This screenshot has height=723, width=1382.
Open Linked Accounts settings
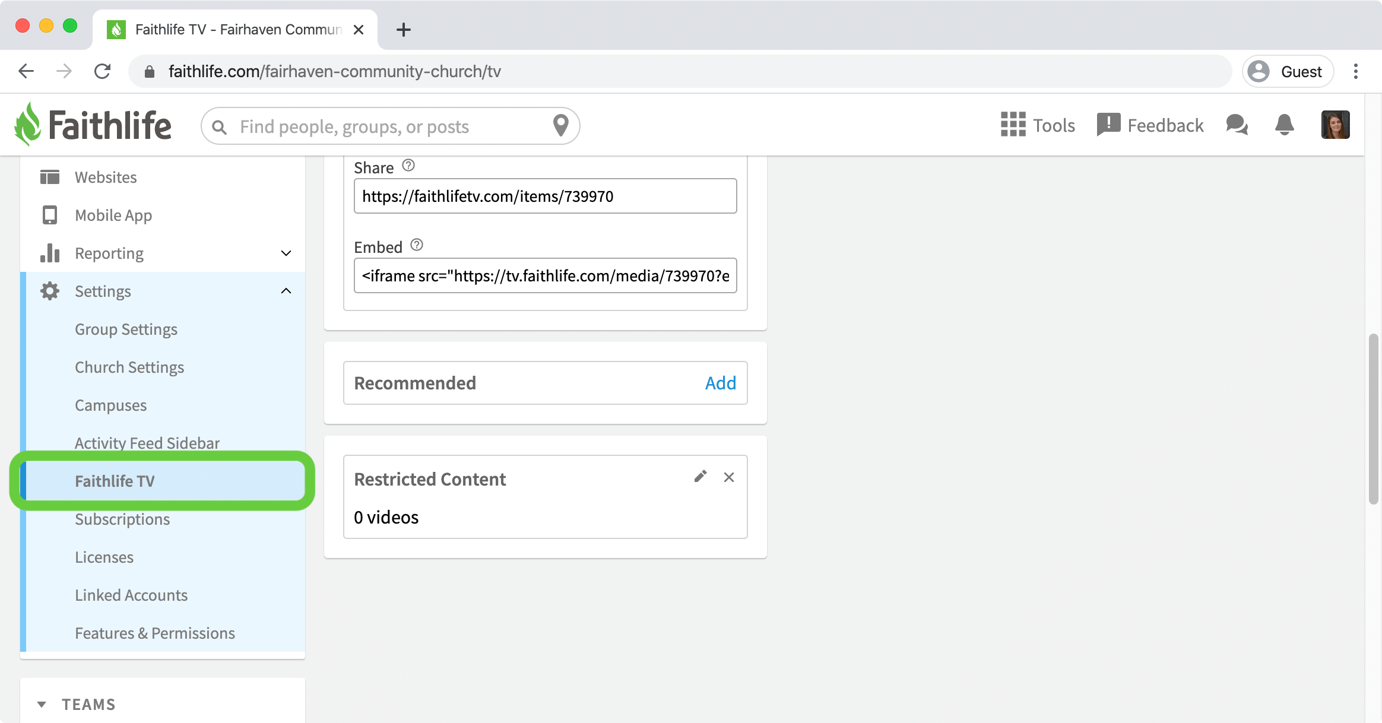(131, 595)
